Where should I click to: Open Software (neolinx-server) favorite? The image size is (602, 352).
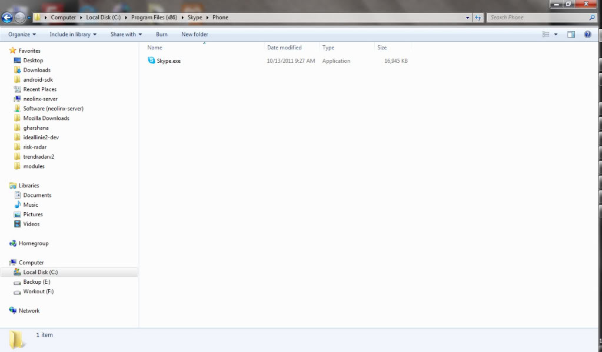pos(54,109)
